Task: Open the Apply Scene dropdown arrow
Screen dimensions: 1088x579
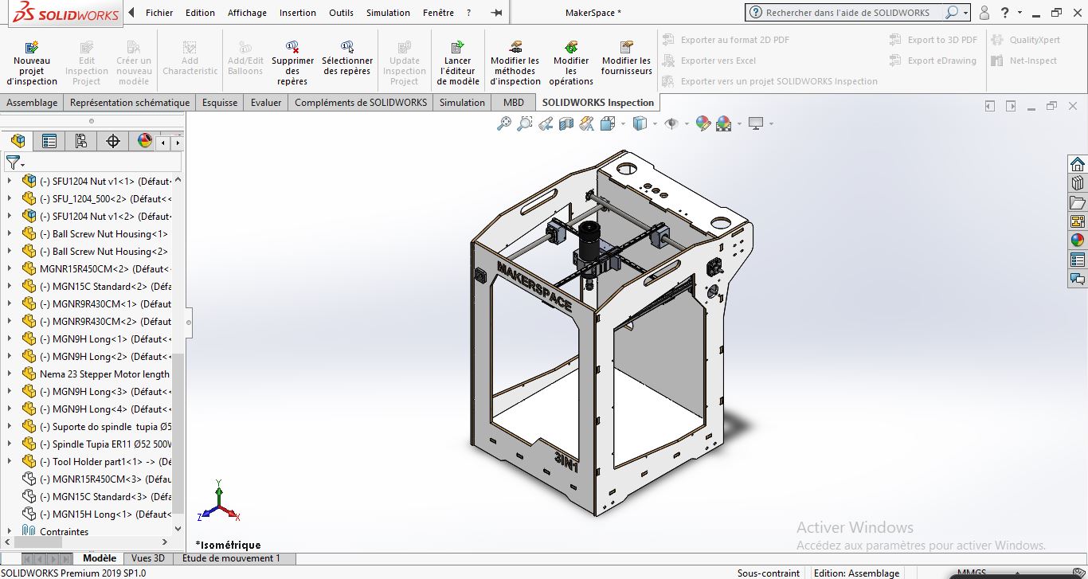Action: (x=738, y=123)
